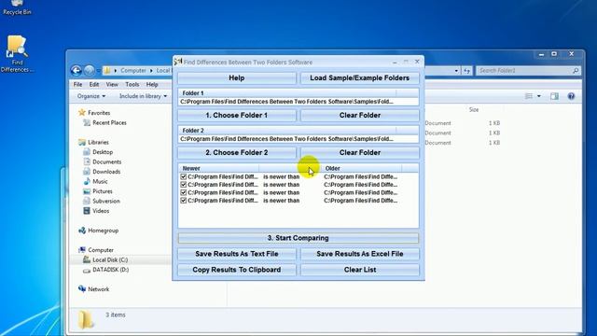The width and height of the screenshot is (597, 336).
Task: Click the Explorer Forward arrow button
Action: (x=90, y=71)
